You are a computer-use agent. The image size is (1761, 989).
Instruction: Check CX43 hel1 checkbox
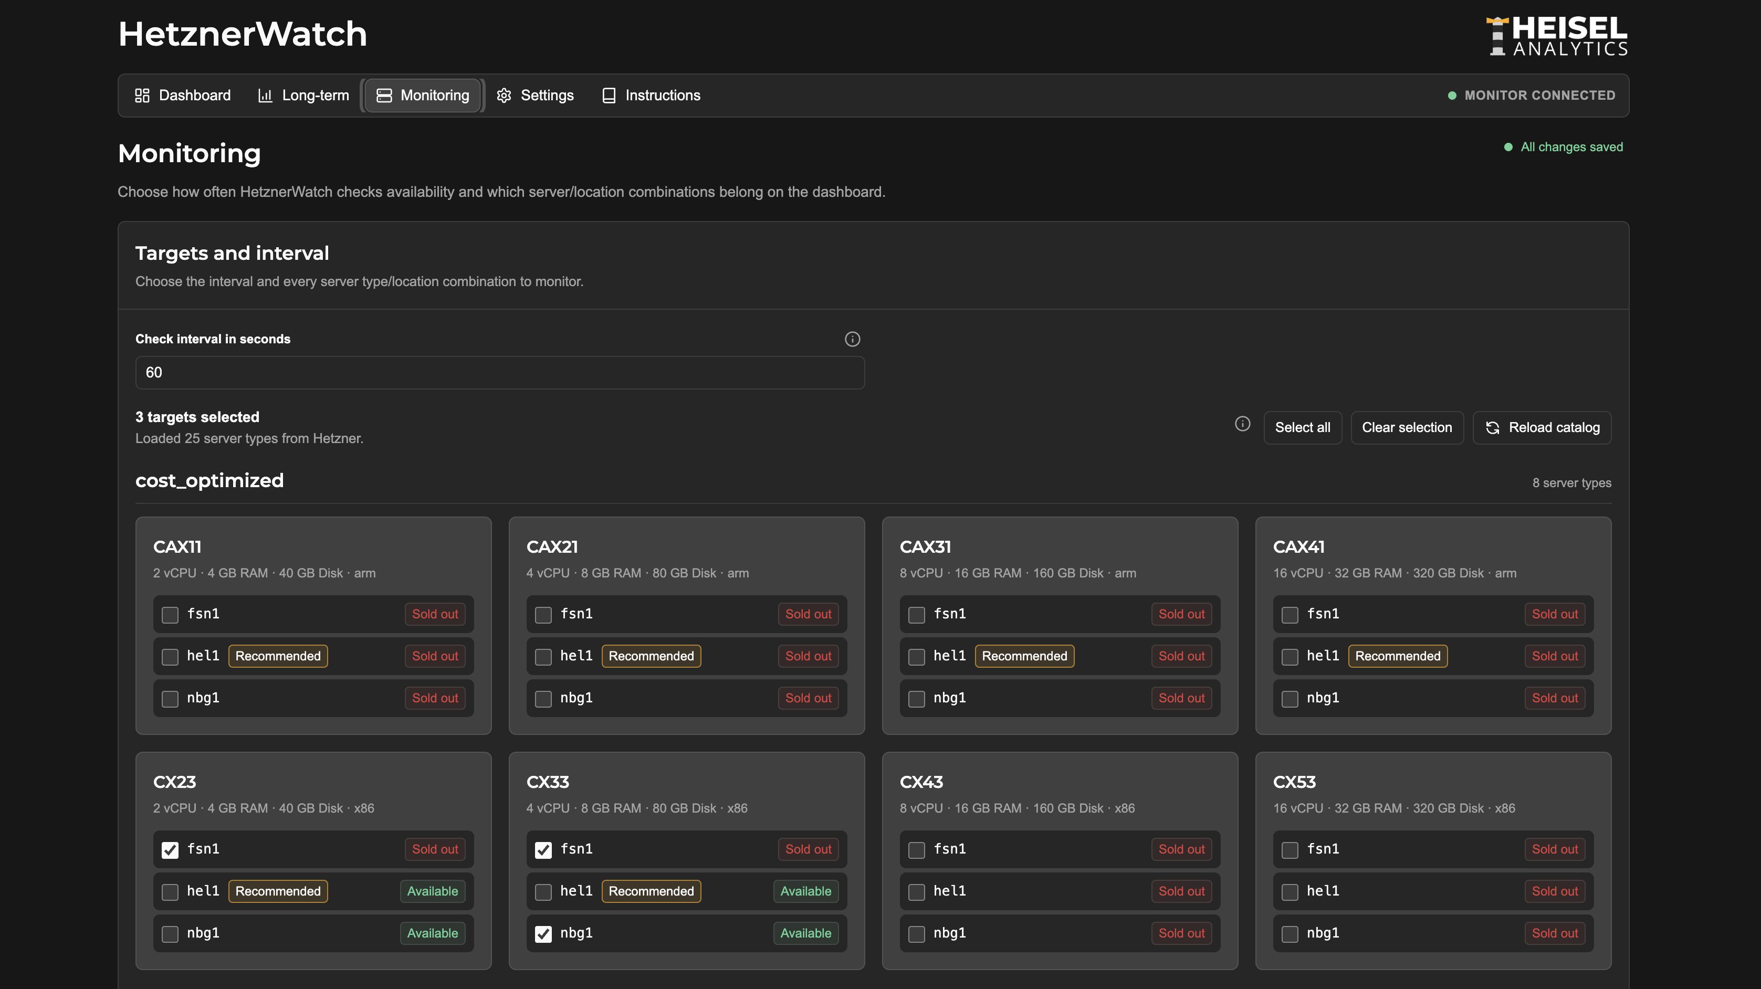point(917,892)
